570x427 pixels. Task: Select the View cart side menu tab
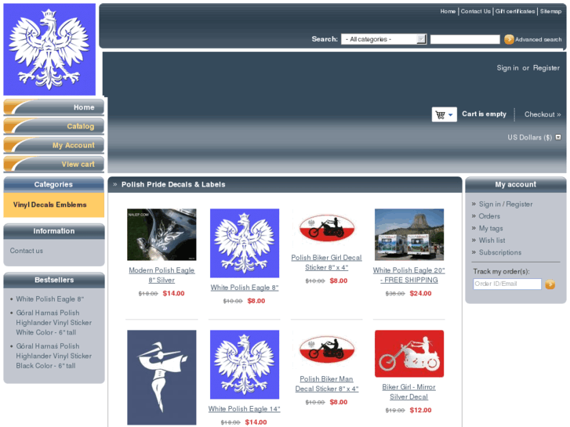[x=54, y=164]
